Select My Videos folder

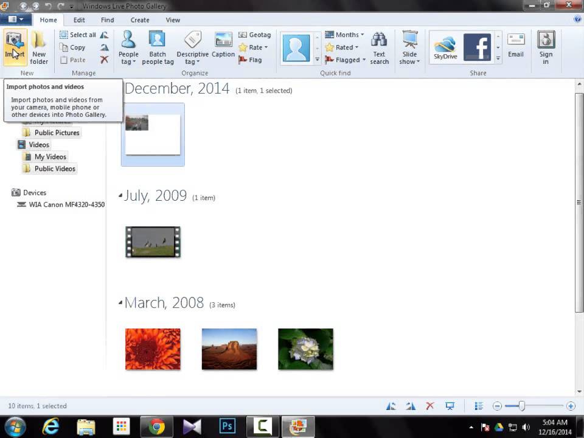coord(46,156)
